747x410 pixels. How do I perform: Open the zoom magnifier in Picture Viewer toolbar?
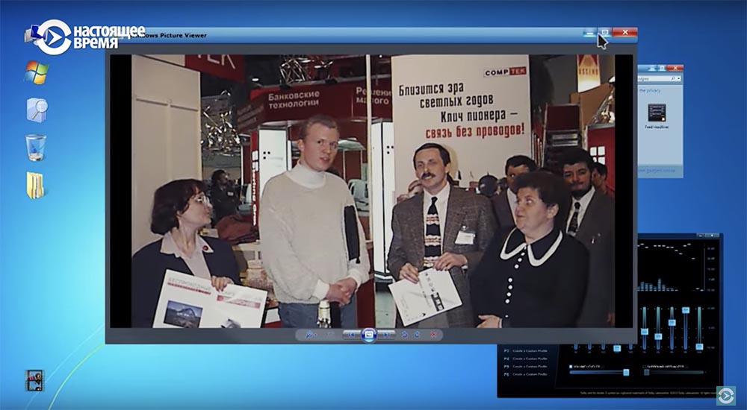click(x=310, y=335)
